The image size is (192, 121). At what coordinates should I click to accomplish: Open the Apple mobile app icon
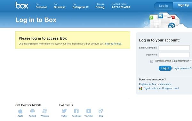pos(20,111)
